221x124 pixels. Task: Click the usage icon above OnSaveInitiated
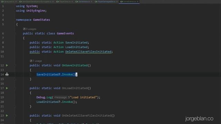(x=31, y=61)
